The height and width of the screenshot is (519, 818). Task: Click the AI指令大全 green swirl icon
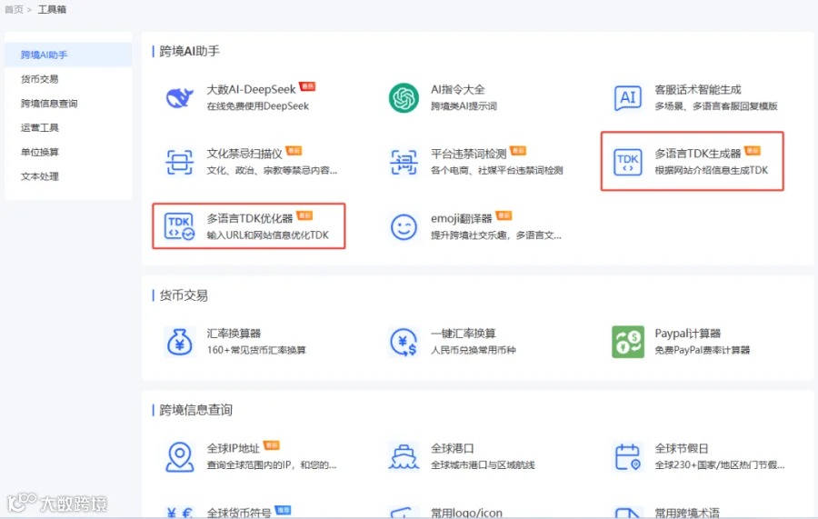(x=404, y=97)
